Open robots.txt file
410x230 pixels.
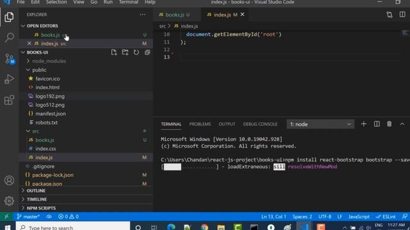tap(46, 122)
